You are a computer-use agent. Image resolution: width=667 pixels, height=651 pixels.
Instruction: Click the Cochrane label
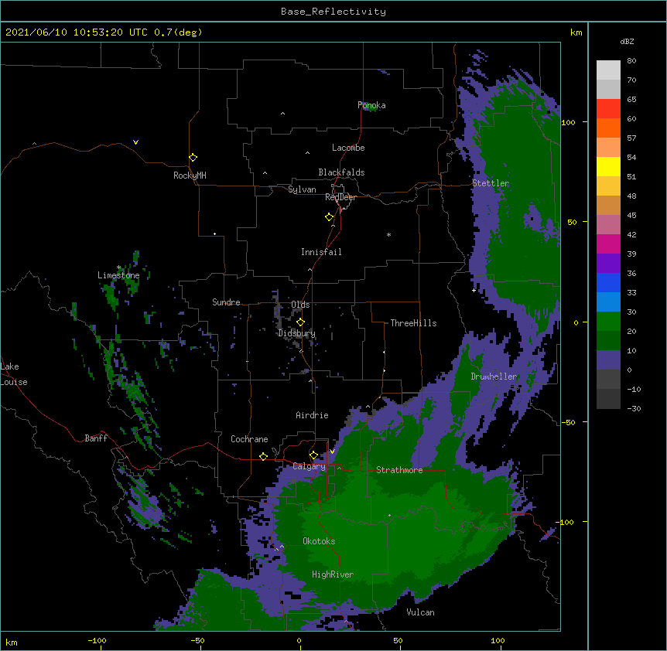(249, 439)
